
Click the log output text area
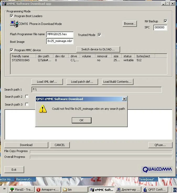[89, 133]
